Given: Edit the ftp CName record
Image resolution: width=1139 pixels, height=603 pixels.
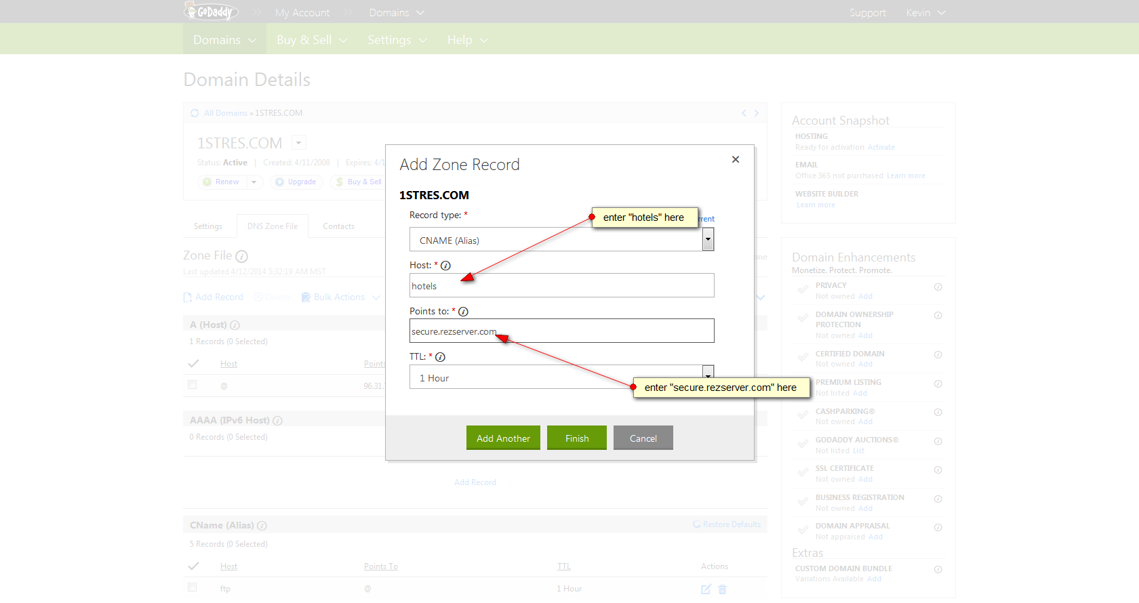Looking at the screenshot, I should click(x=706, y=589).
